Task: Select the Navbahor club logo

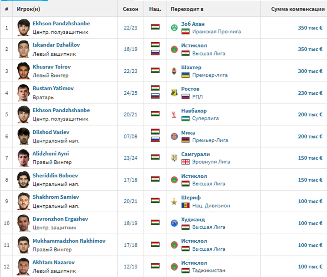Action: click(174, 115)
